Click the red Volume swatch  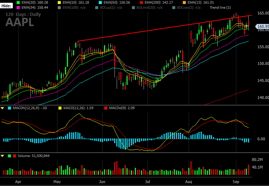pos(15,156)
